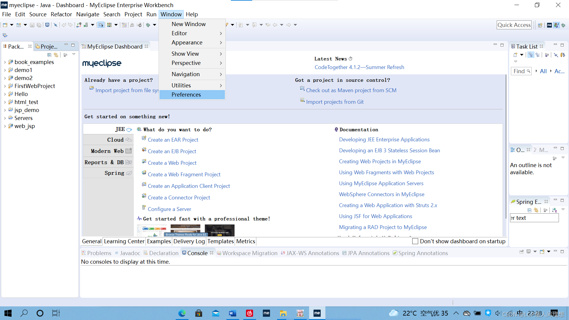Click the stacked folders icon below toolbar

5,35
